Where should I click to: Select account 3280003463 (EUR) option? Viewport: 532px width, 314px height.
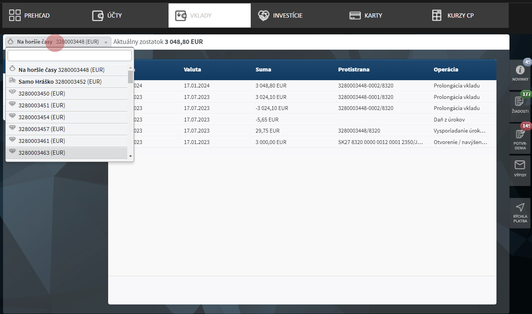click(x=42, y=153)
